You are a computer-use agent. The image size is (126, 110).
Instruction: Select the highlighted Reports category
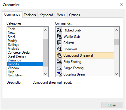[25, 64]
